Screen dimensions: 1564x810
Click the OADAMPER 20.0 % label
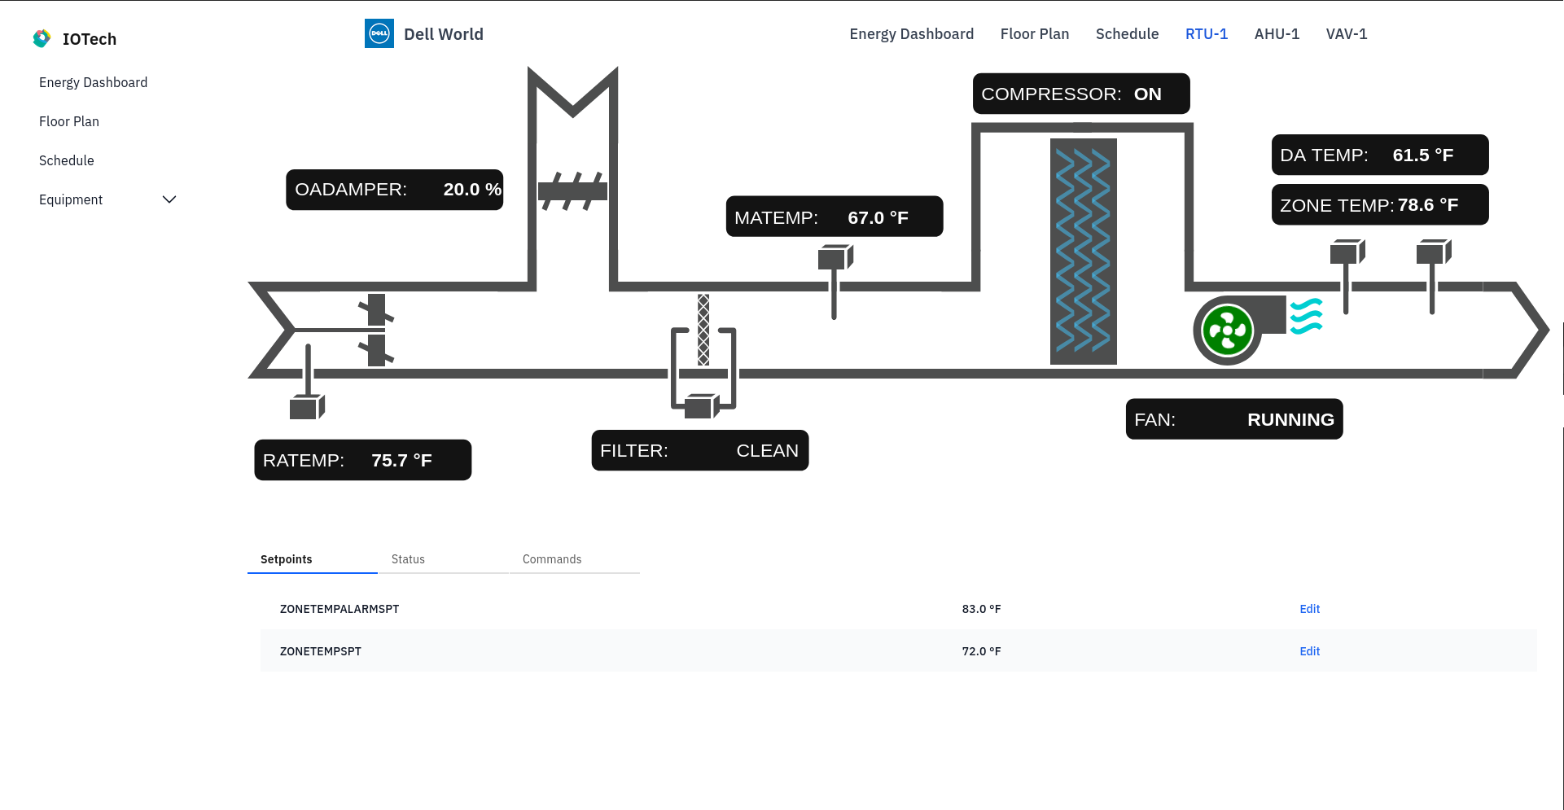[395, 190]
